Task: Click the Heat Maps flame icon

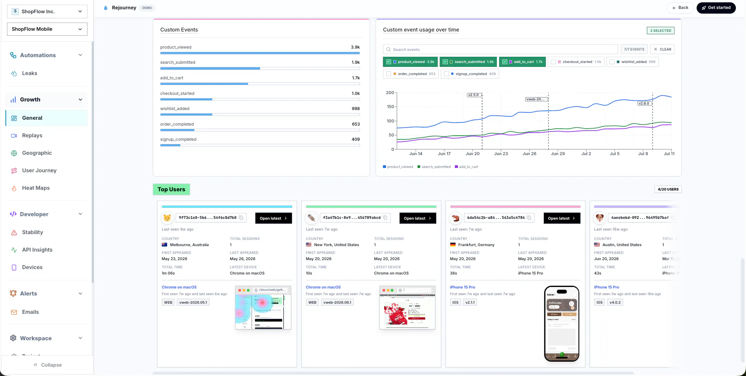Action: pos(14,188)
